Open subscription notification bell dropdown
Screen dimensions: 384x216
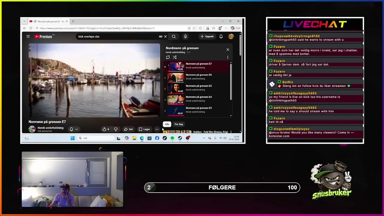(x=74, y=129)
